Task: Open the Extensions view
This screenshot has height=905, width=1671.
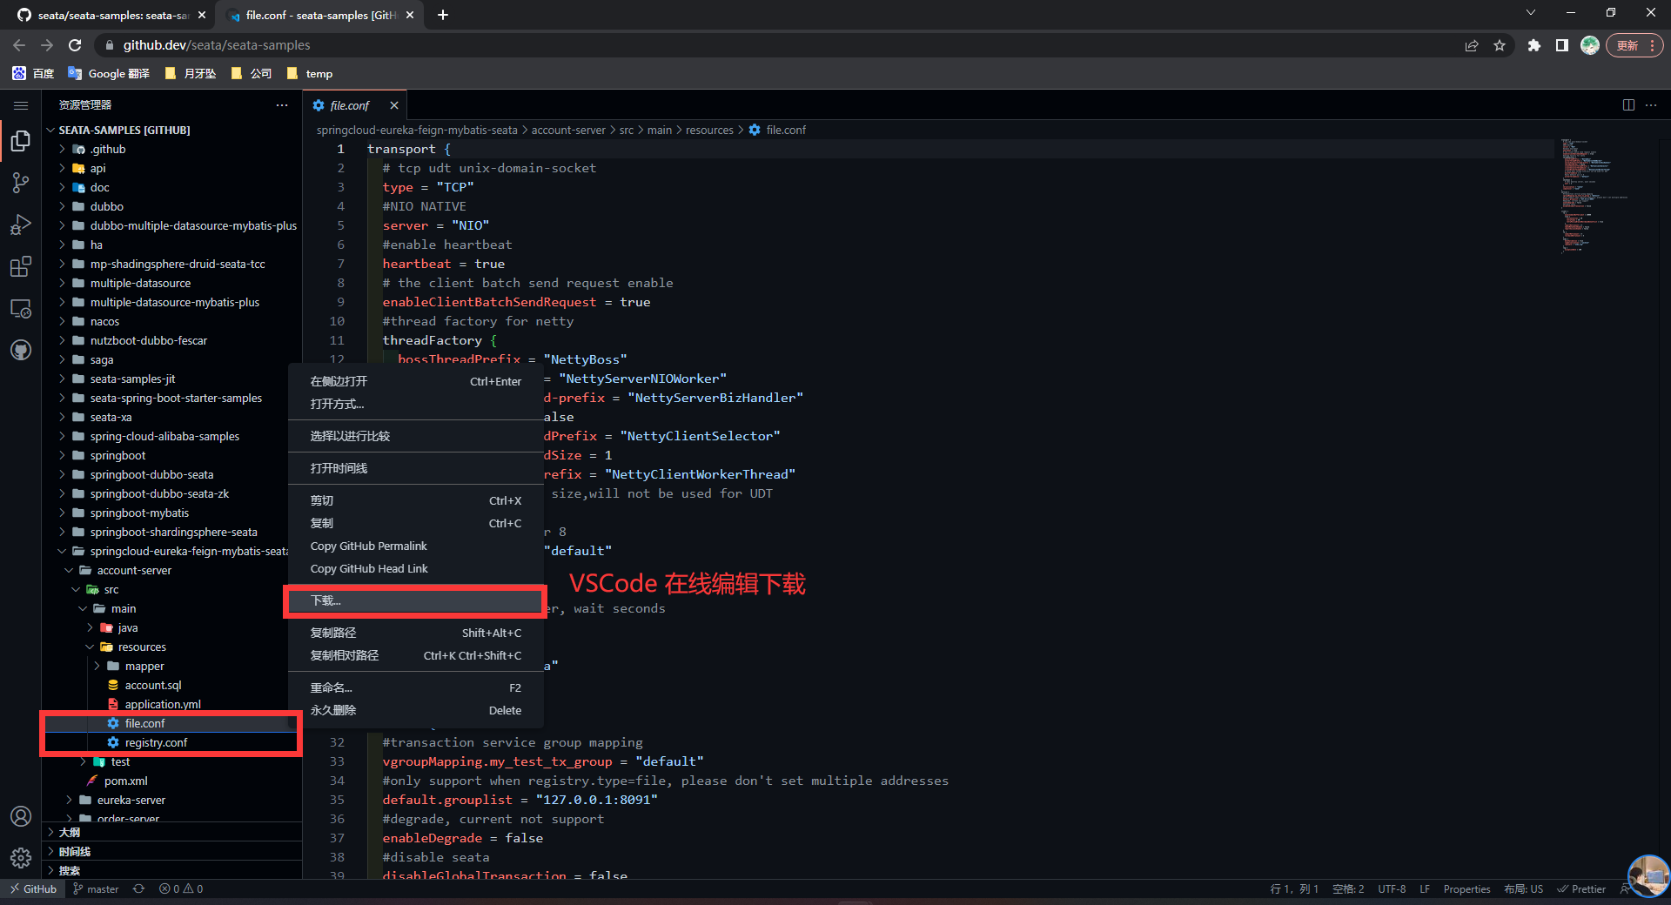Action: click(x=21, y=266)
